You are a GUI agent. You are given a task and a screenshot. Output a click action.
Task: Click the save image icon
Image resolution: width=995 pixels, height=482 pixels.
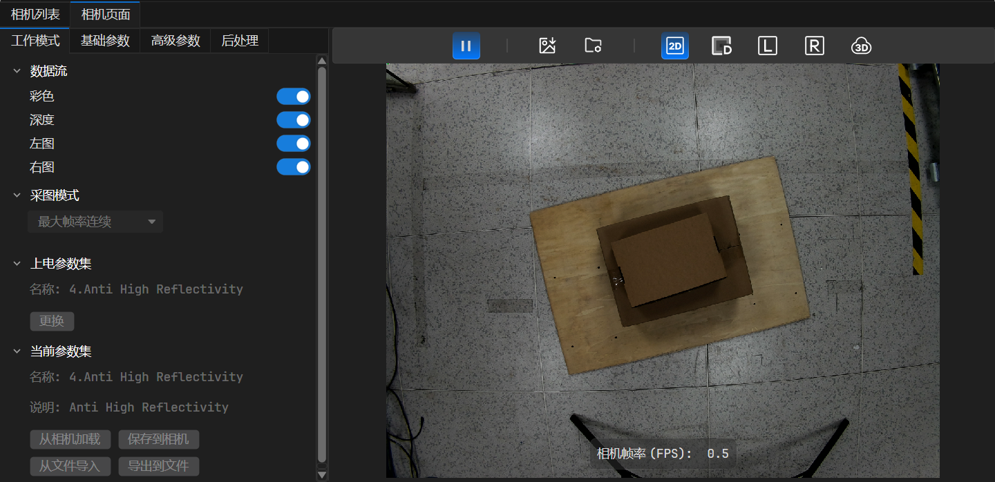(x=547, y=46)
